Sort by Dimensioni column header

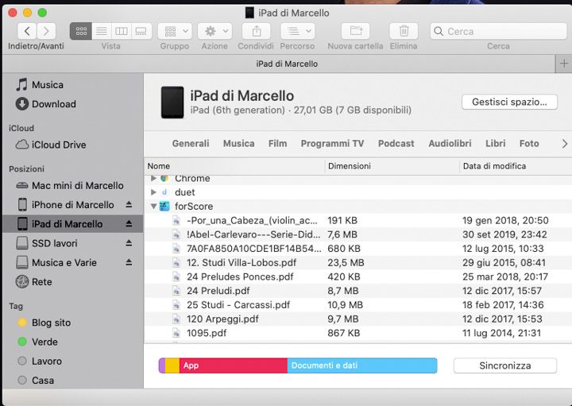tap(392, 166)
